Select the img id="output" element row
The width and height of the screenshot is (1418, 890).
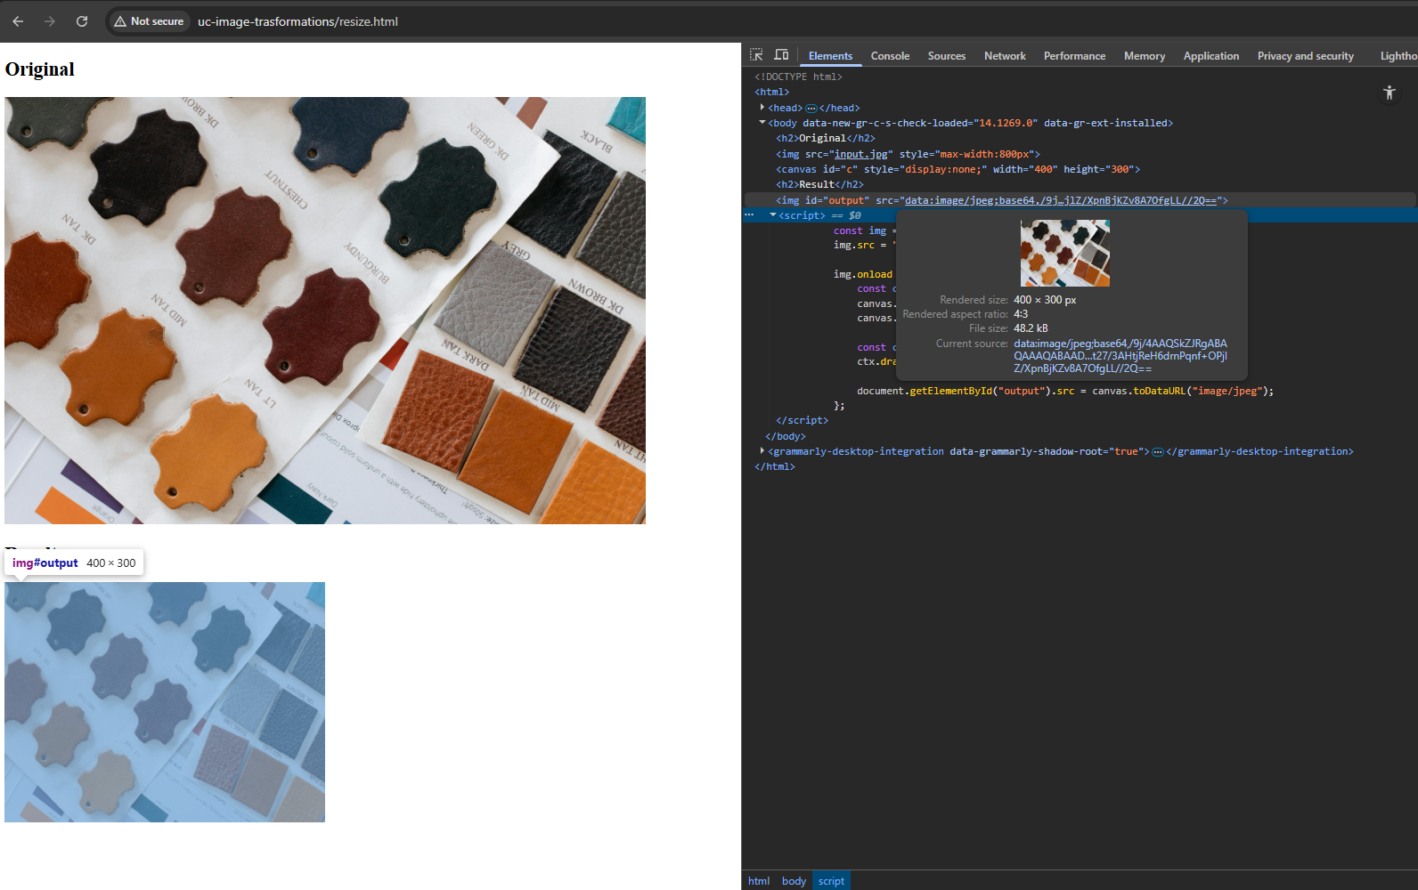1080,200
